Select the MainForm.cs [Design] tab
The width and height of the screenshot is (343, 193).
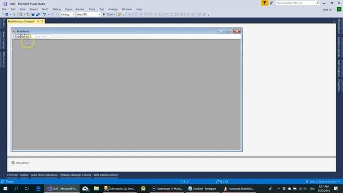tap(21, 21)
